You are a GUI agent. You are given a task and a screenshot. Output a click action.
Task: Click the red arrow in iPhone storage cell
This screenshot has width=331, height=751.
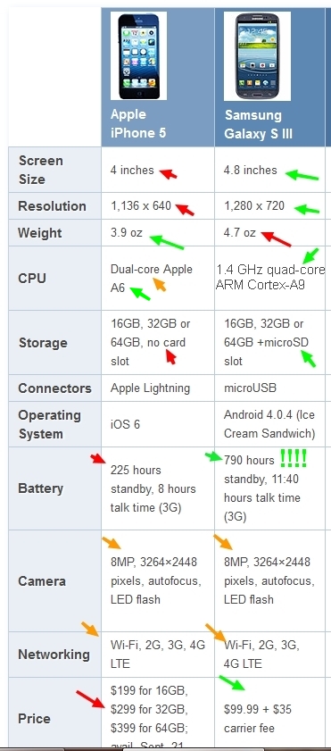point(170,357)
